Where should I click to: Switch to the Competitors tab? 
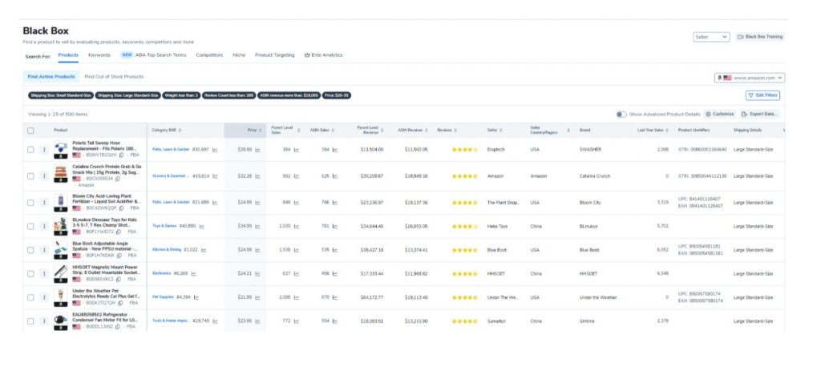(x=209, y=55)
